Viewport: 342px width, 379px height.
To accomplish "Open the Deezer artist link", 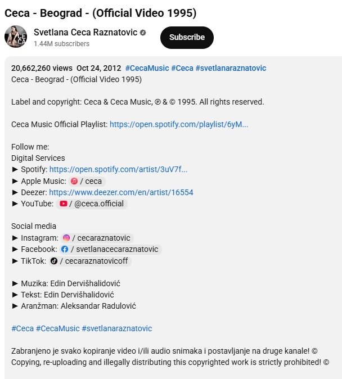I will (121, 192).
